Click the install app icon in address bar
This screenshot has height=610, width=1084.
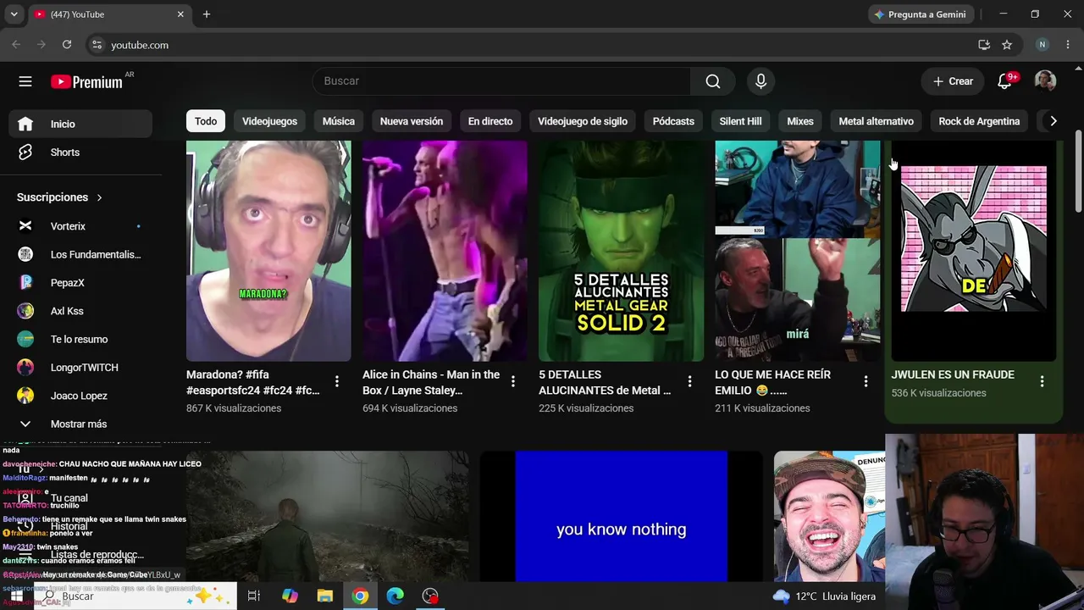coord(984,45)
